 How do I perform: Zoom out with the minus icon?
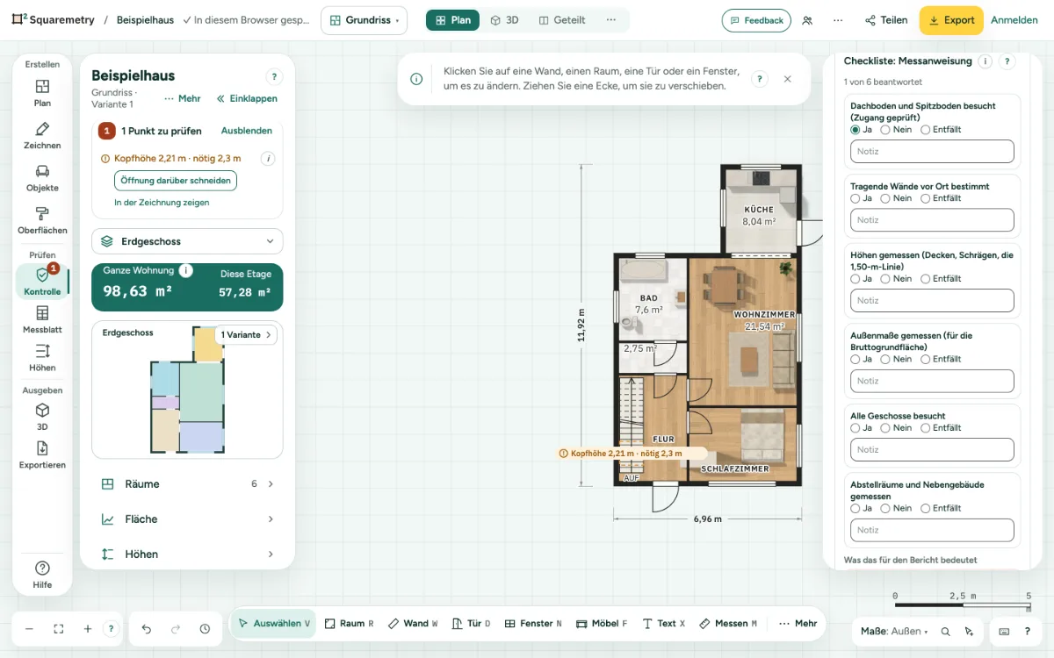coord(29,629)
